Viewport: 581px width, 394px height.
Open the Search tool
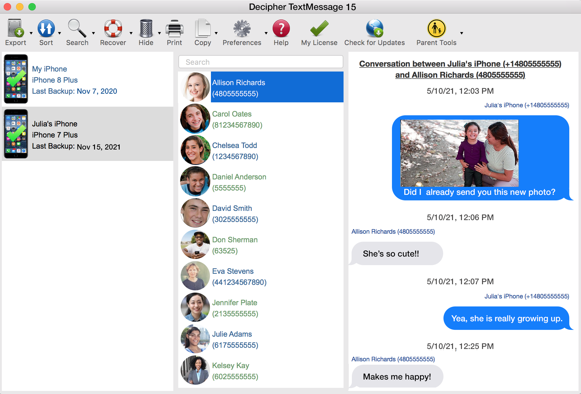(76, 29)
